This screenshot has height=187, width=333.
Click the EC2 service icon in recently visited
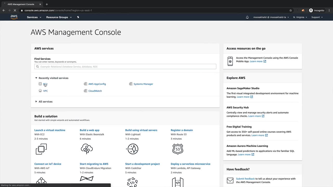[x=40, y=84]
